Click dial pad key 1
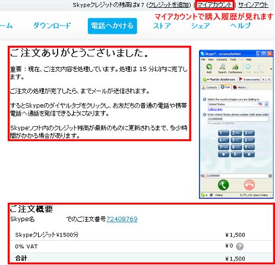This screenshot has width=275, height=265. pyautogui.click(x=223, y=133)
